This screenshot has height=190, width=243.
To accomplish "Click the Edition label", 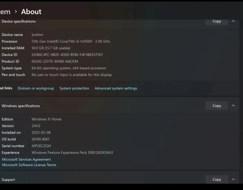I will (7, 119).
